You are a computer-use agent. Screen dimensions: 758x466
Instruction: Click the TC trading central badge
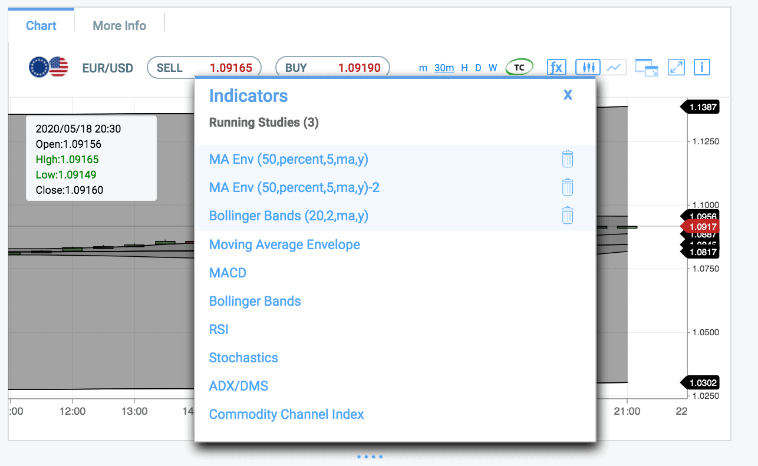pos(519,67)
